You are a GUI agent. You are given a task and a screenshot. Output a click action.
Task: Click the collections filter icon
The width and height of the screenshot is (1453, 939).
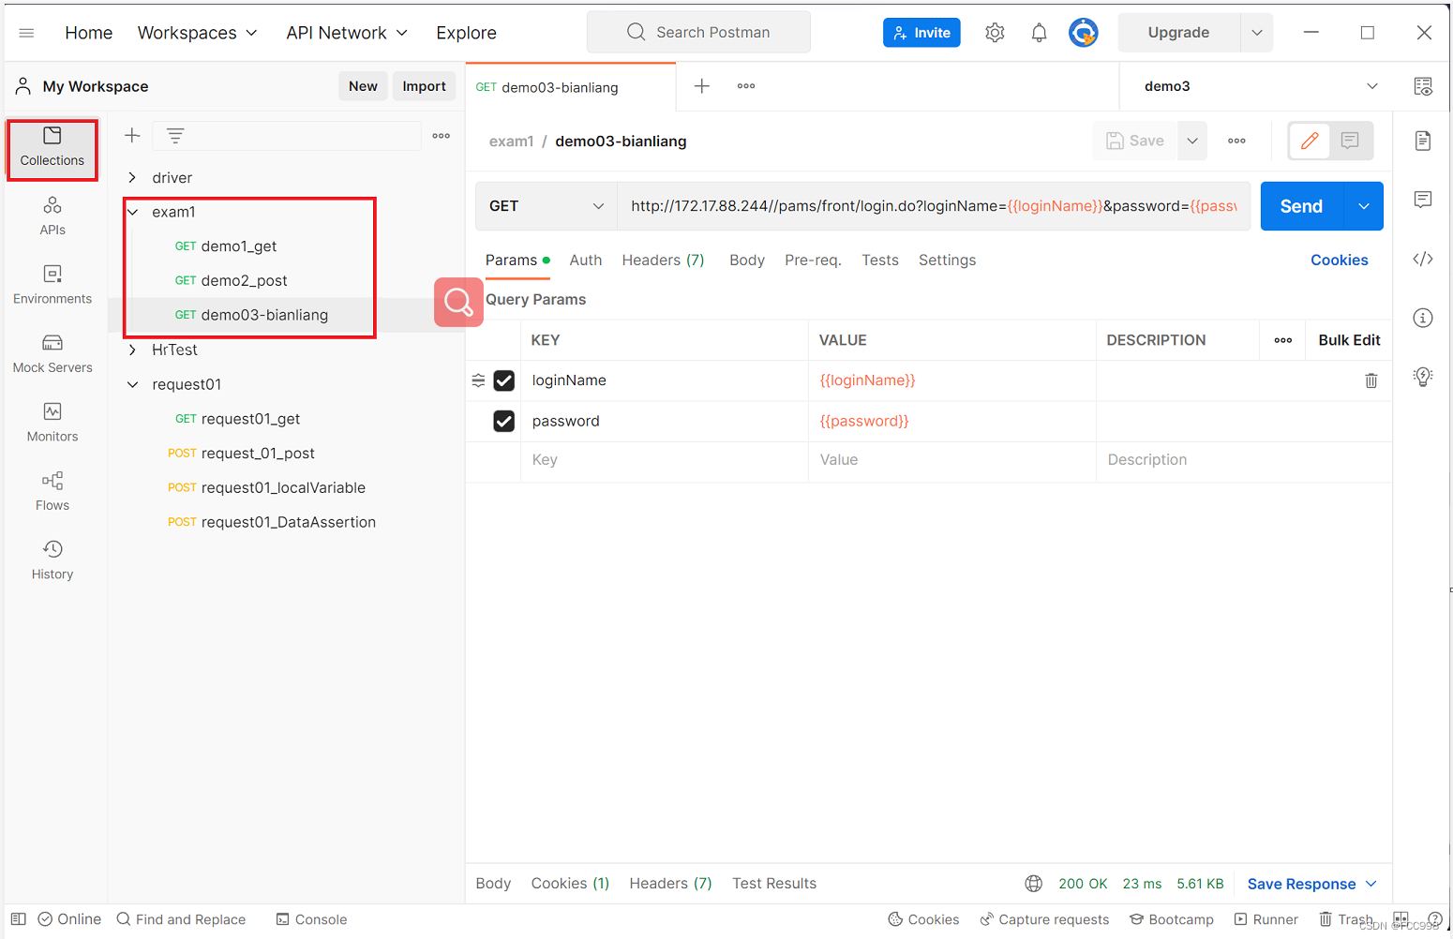click(175, 136)
